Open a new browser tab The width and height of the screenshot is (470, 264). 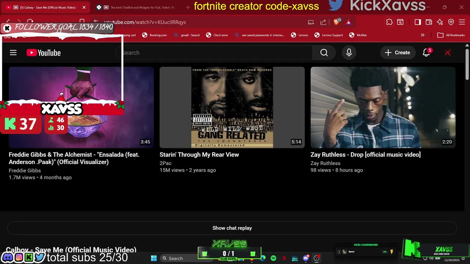pyautogui.click(x=188, y=7)
